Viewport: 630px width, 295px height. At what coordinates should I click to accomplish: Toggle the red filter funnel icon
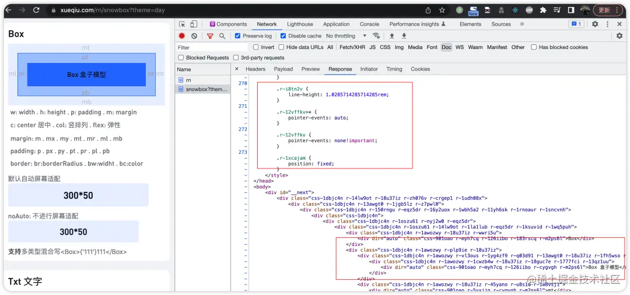(x=210, y=36)
